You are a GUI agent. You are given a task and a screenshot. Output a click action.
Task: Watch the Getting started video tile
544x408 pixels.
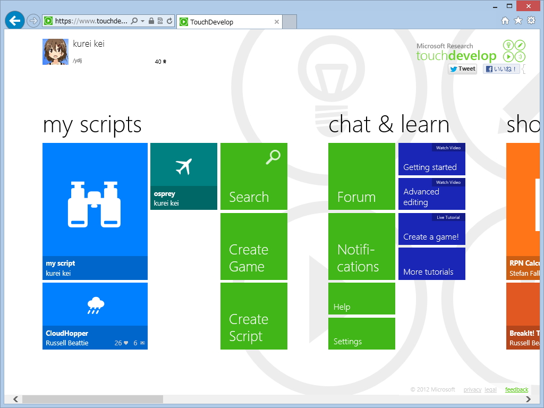point(431,159)
